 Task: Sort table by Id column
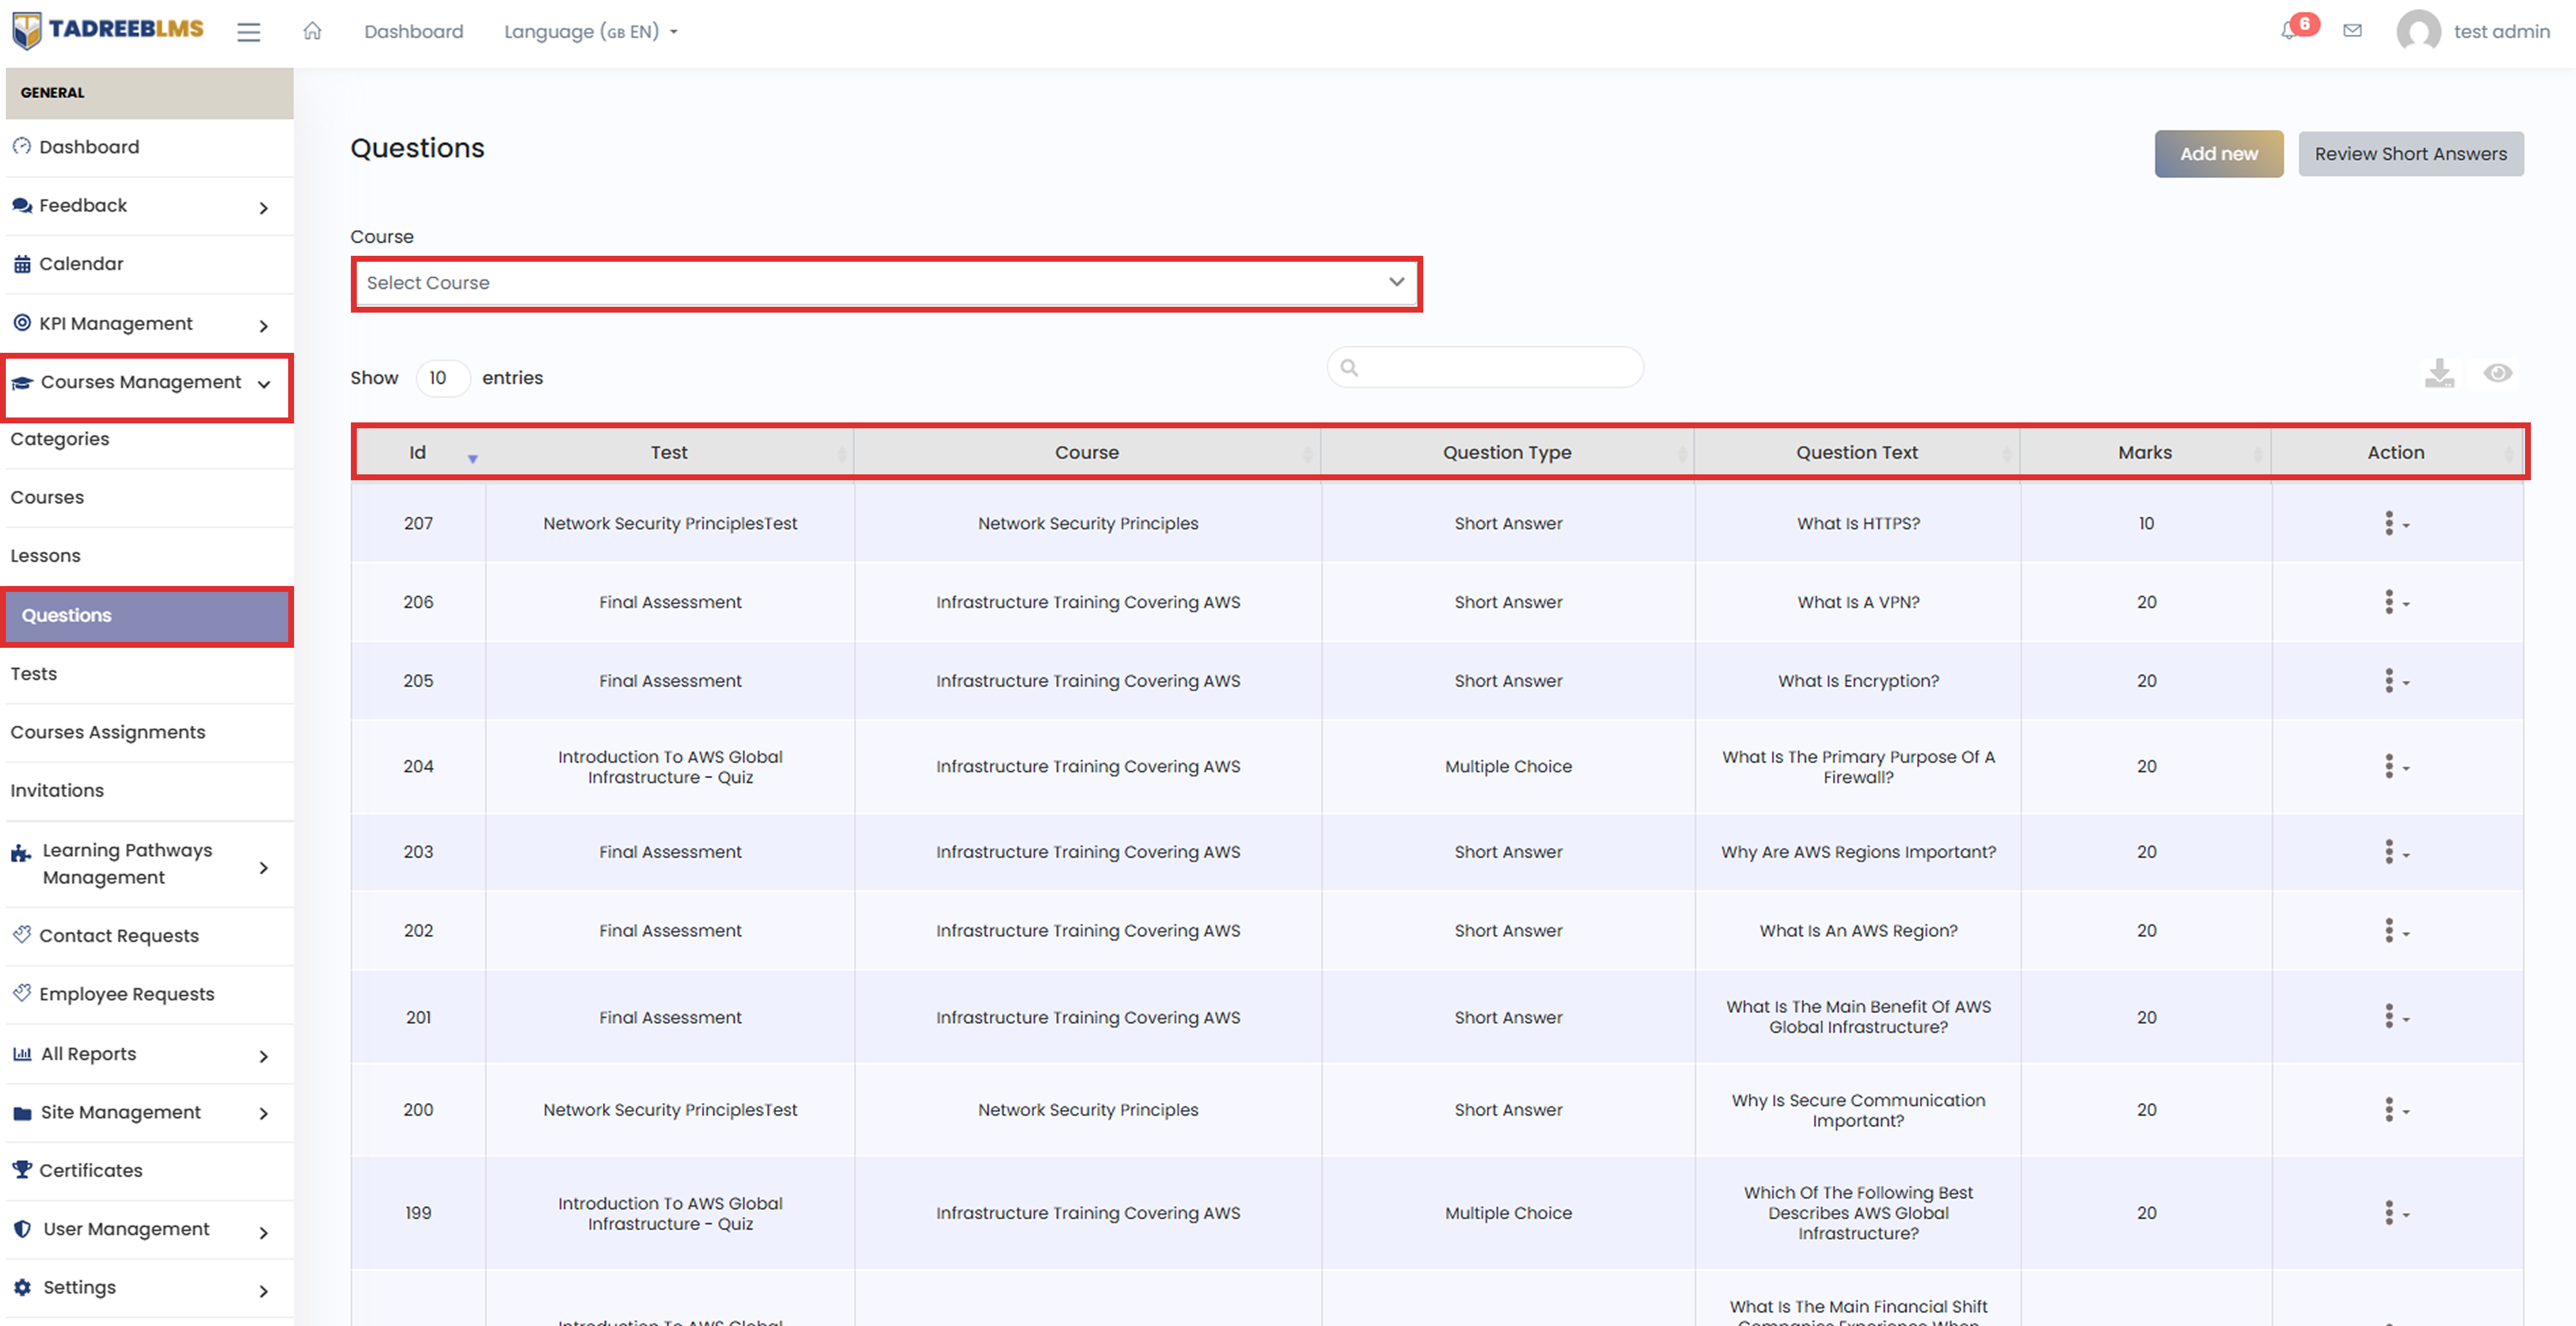coord(418,452)
